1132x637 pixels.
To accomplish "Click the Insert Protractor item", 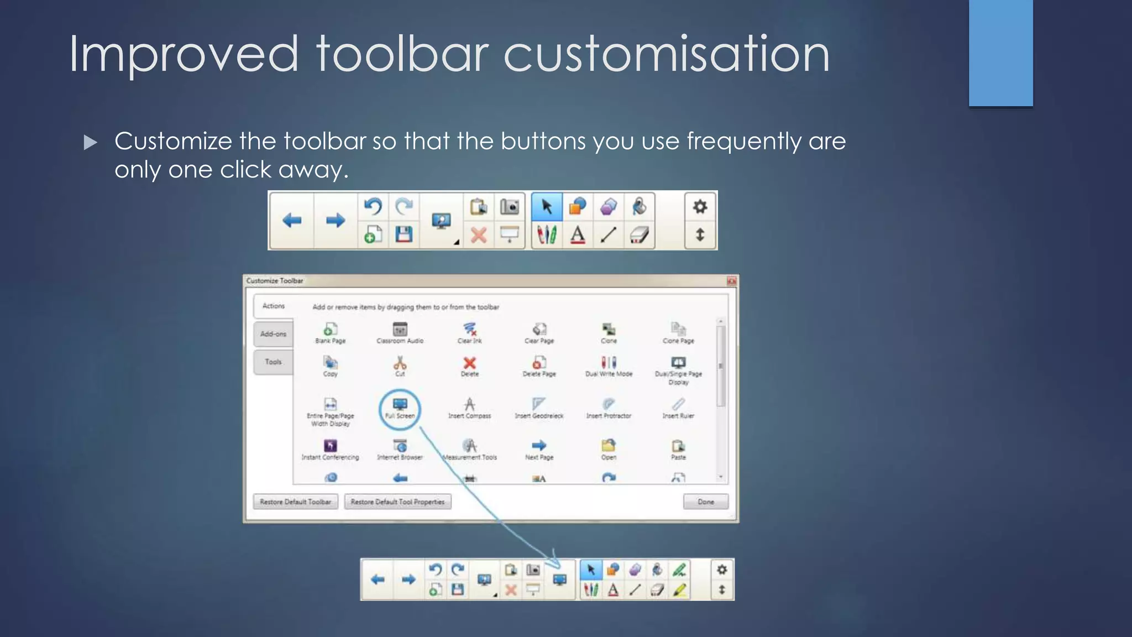I will pyautogui.click(x=609, y=409).
